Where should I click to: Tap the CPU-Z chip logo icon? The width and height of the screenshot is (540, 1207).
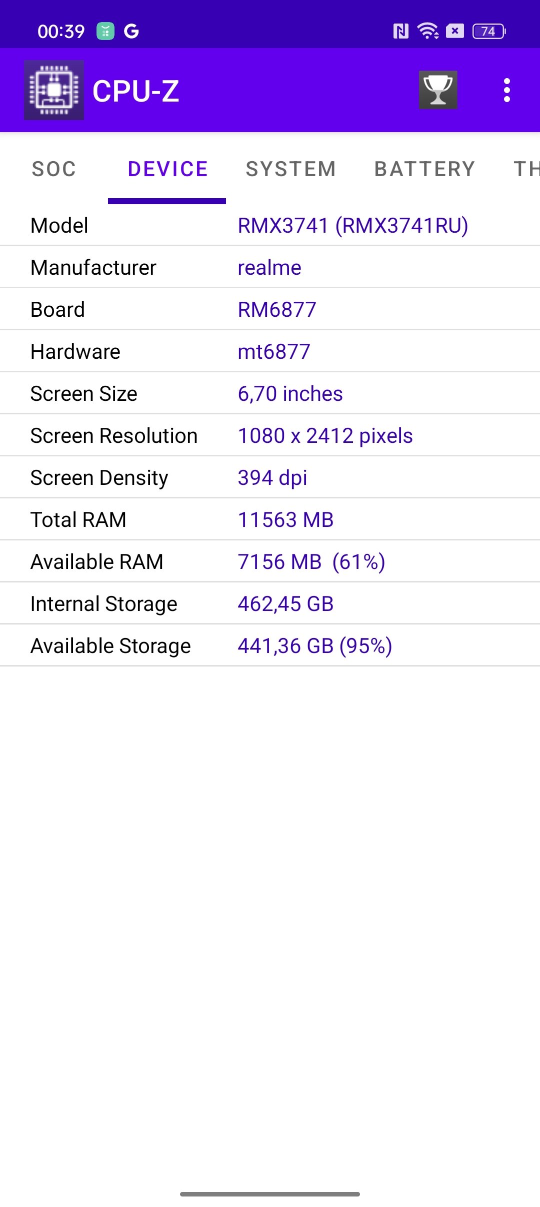click(x=54, y=90)
